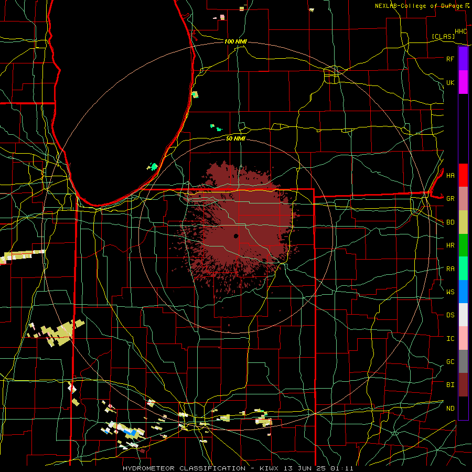The image size is (472, 472).
Task: Click the BD olive-yellow legend swatch
Action: 463,222
